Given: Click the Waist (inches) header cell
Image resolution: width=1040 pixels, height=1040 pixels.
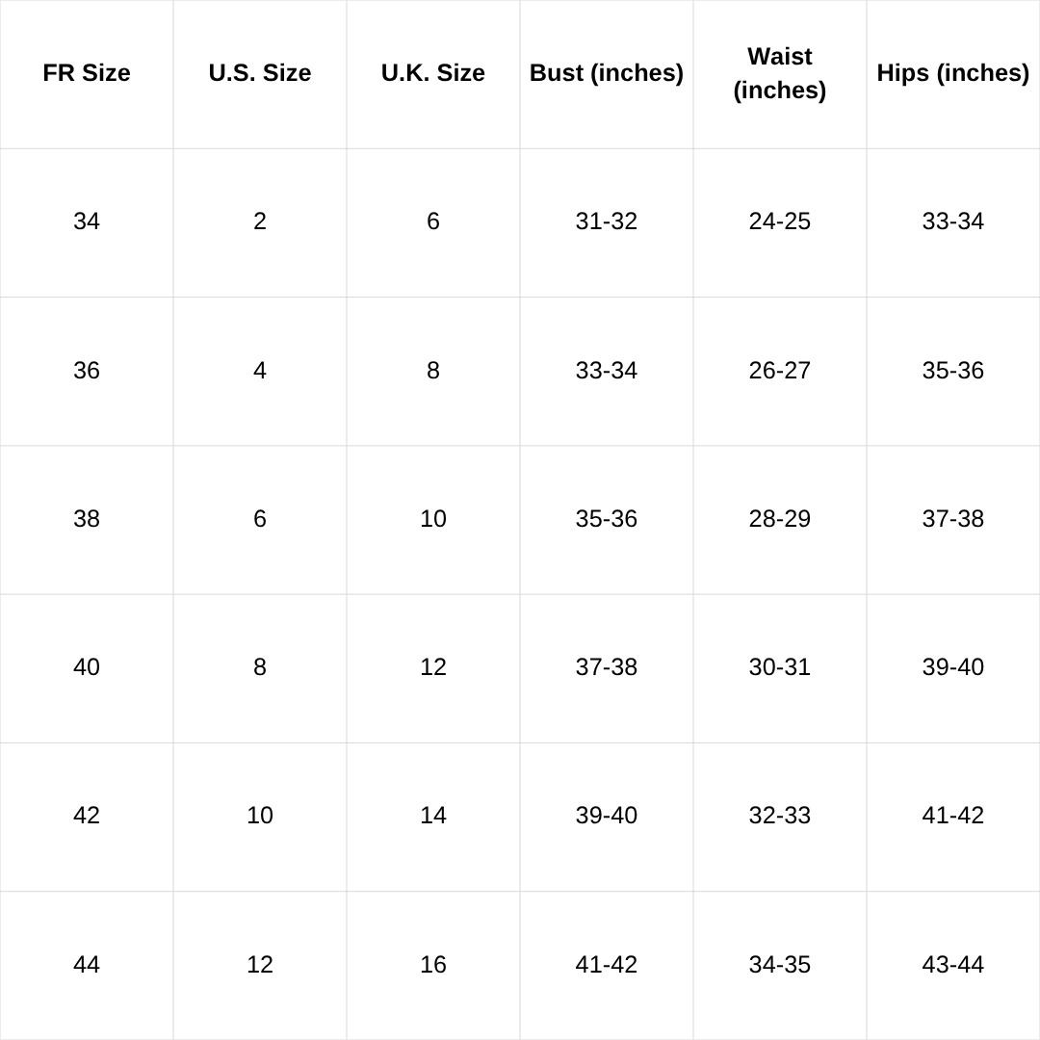Looking at the screenshot, I should coord(780,73).
